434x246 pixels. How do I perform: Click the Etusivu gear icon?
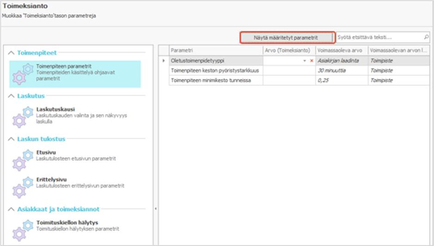22,159
